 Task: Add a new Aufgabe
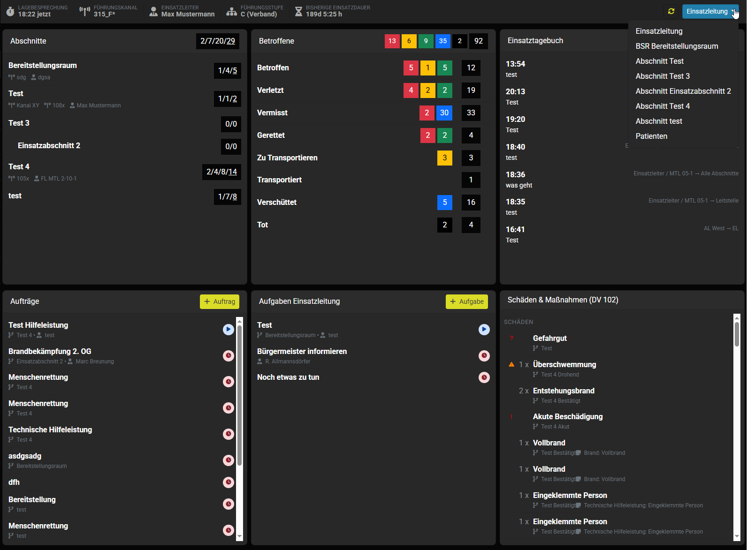[467, 301]
